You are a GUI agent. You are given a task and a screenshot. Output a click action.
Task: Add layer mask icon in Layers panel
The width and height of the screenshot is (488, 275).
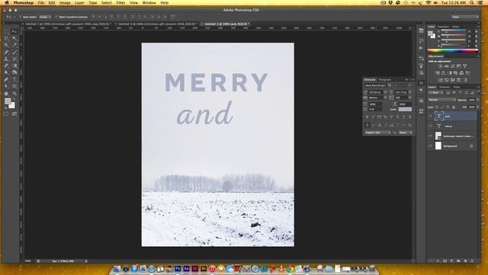[445, 260]
